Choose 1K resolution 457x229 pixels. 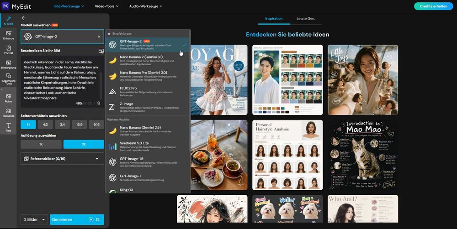click(x=41, y=144)
